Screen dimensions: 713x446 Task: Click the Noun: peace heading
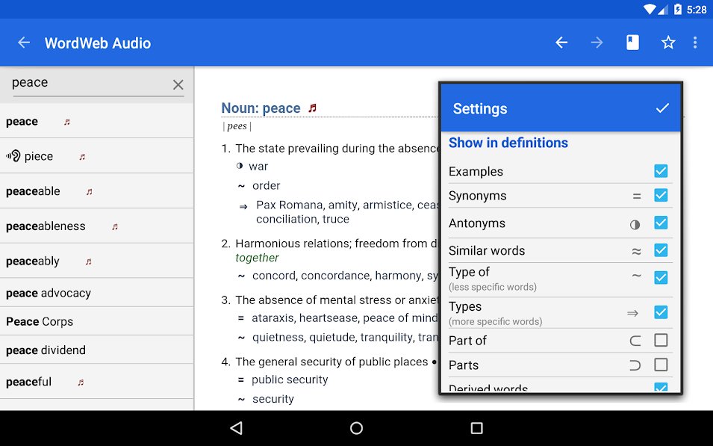(x=261, y=108)
